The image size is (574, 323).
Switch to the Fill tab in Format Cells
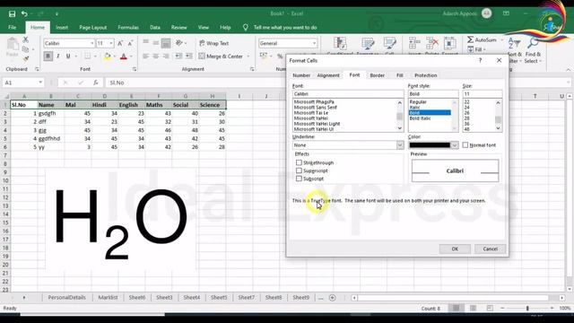(400, 75)
